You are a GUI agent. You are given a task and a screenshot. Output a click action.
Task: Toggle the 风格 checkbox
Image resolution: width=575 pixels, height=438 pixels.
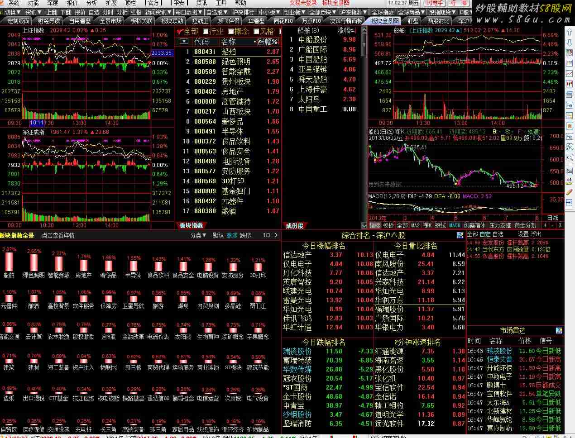pos(257,32)
